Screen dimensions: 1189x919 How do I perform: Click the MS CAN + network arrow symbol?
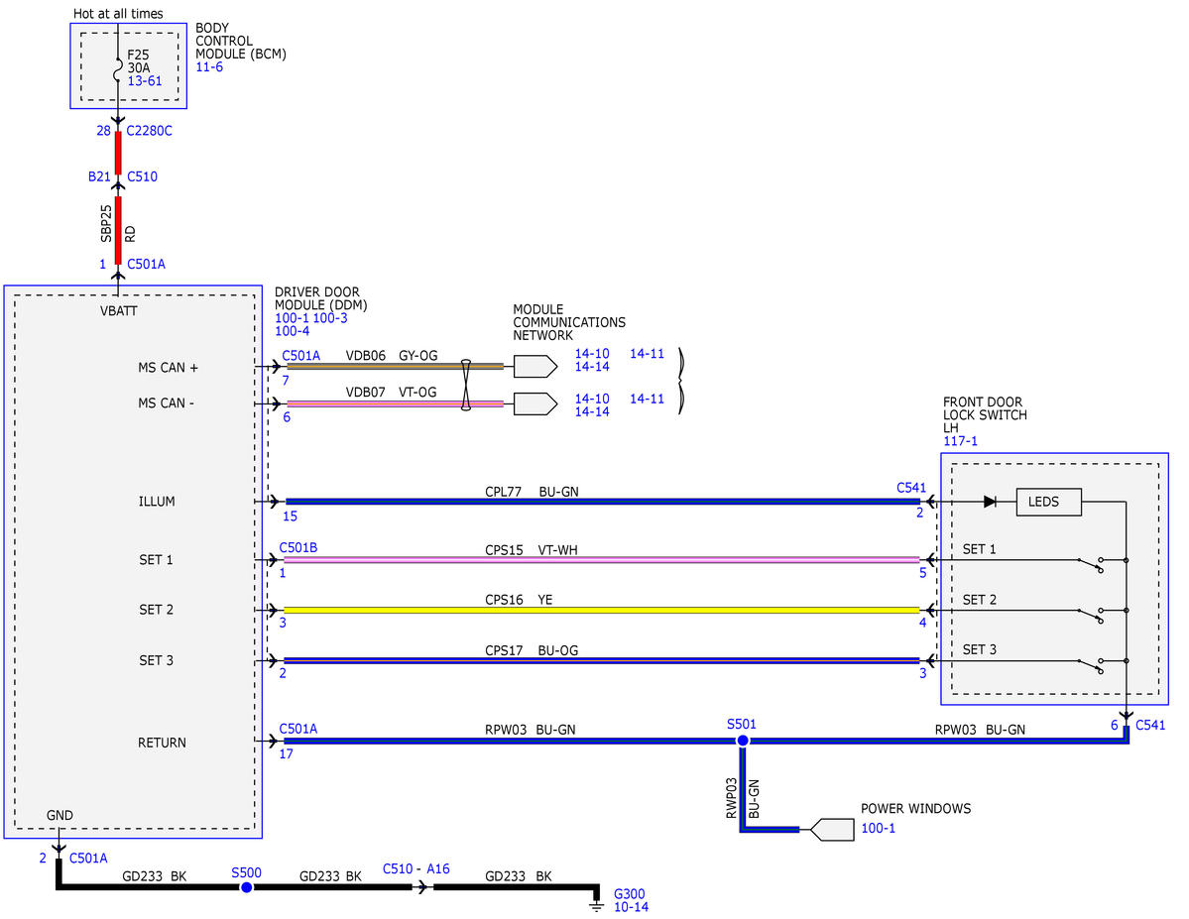point(535,366)
